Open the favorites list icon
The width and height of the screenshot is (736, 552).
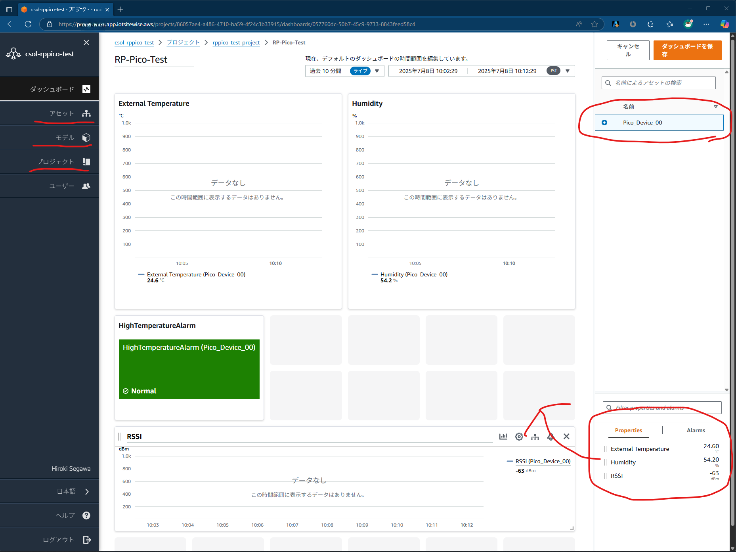tap(670, 24)
